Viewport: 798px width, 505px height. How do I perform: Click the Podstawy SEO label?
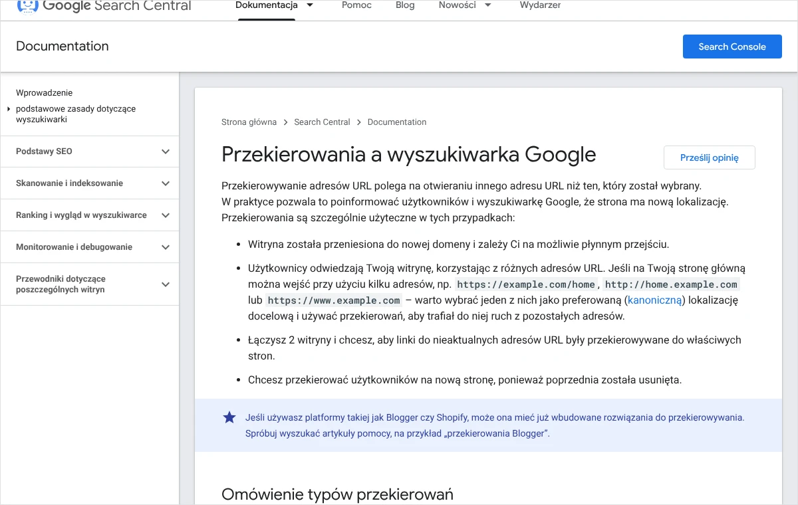[x=44, y=151]
